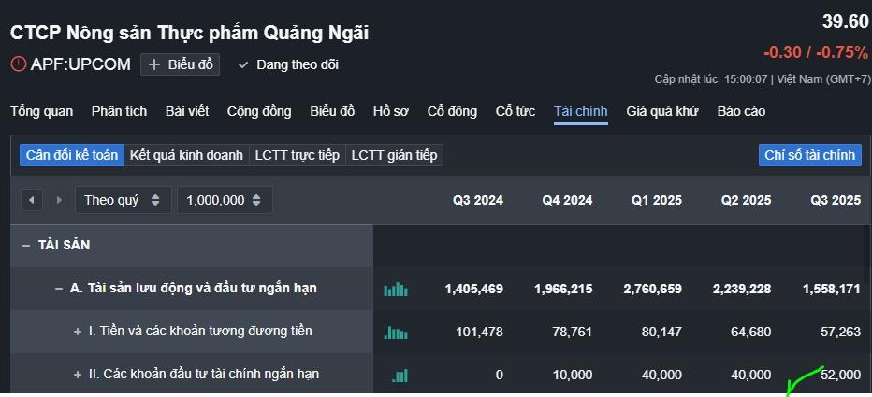Expand the Tiền và các khoản tương đương tiền row

point(78,332)
